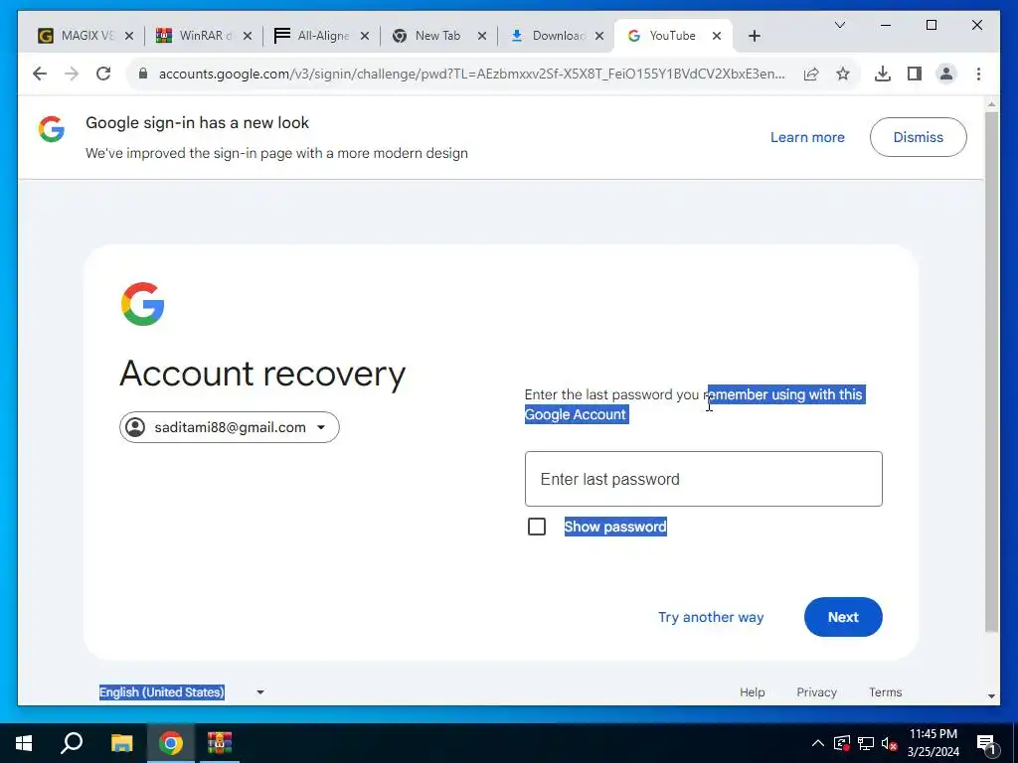Close the All-Aligned tab
The height and width of the screenshot is (763, 1018).
(x=364, y=36)
